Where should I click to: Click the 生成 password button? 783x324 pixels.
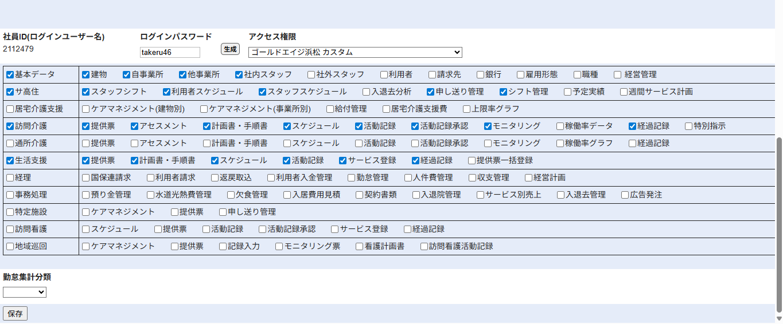tap(230, 49)
